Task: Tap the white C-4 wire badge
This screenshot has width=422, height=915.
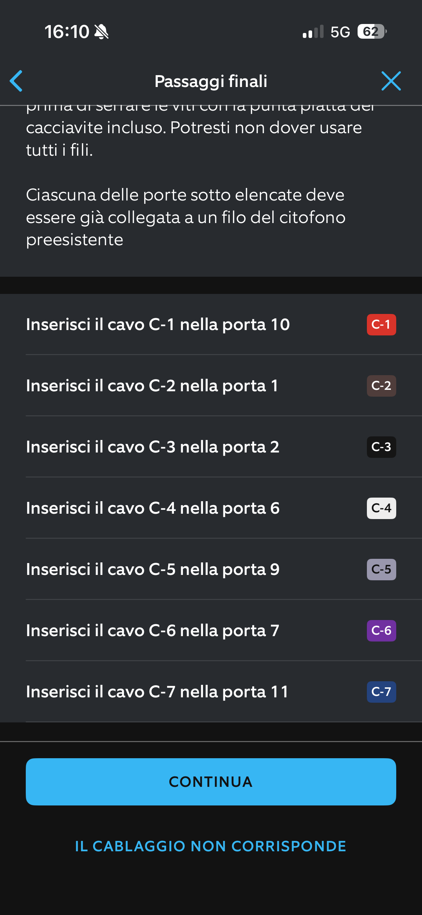Action: (x=381, y=508)
